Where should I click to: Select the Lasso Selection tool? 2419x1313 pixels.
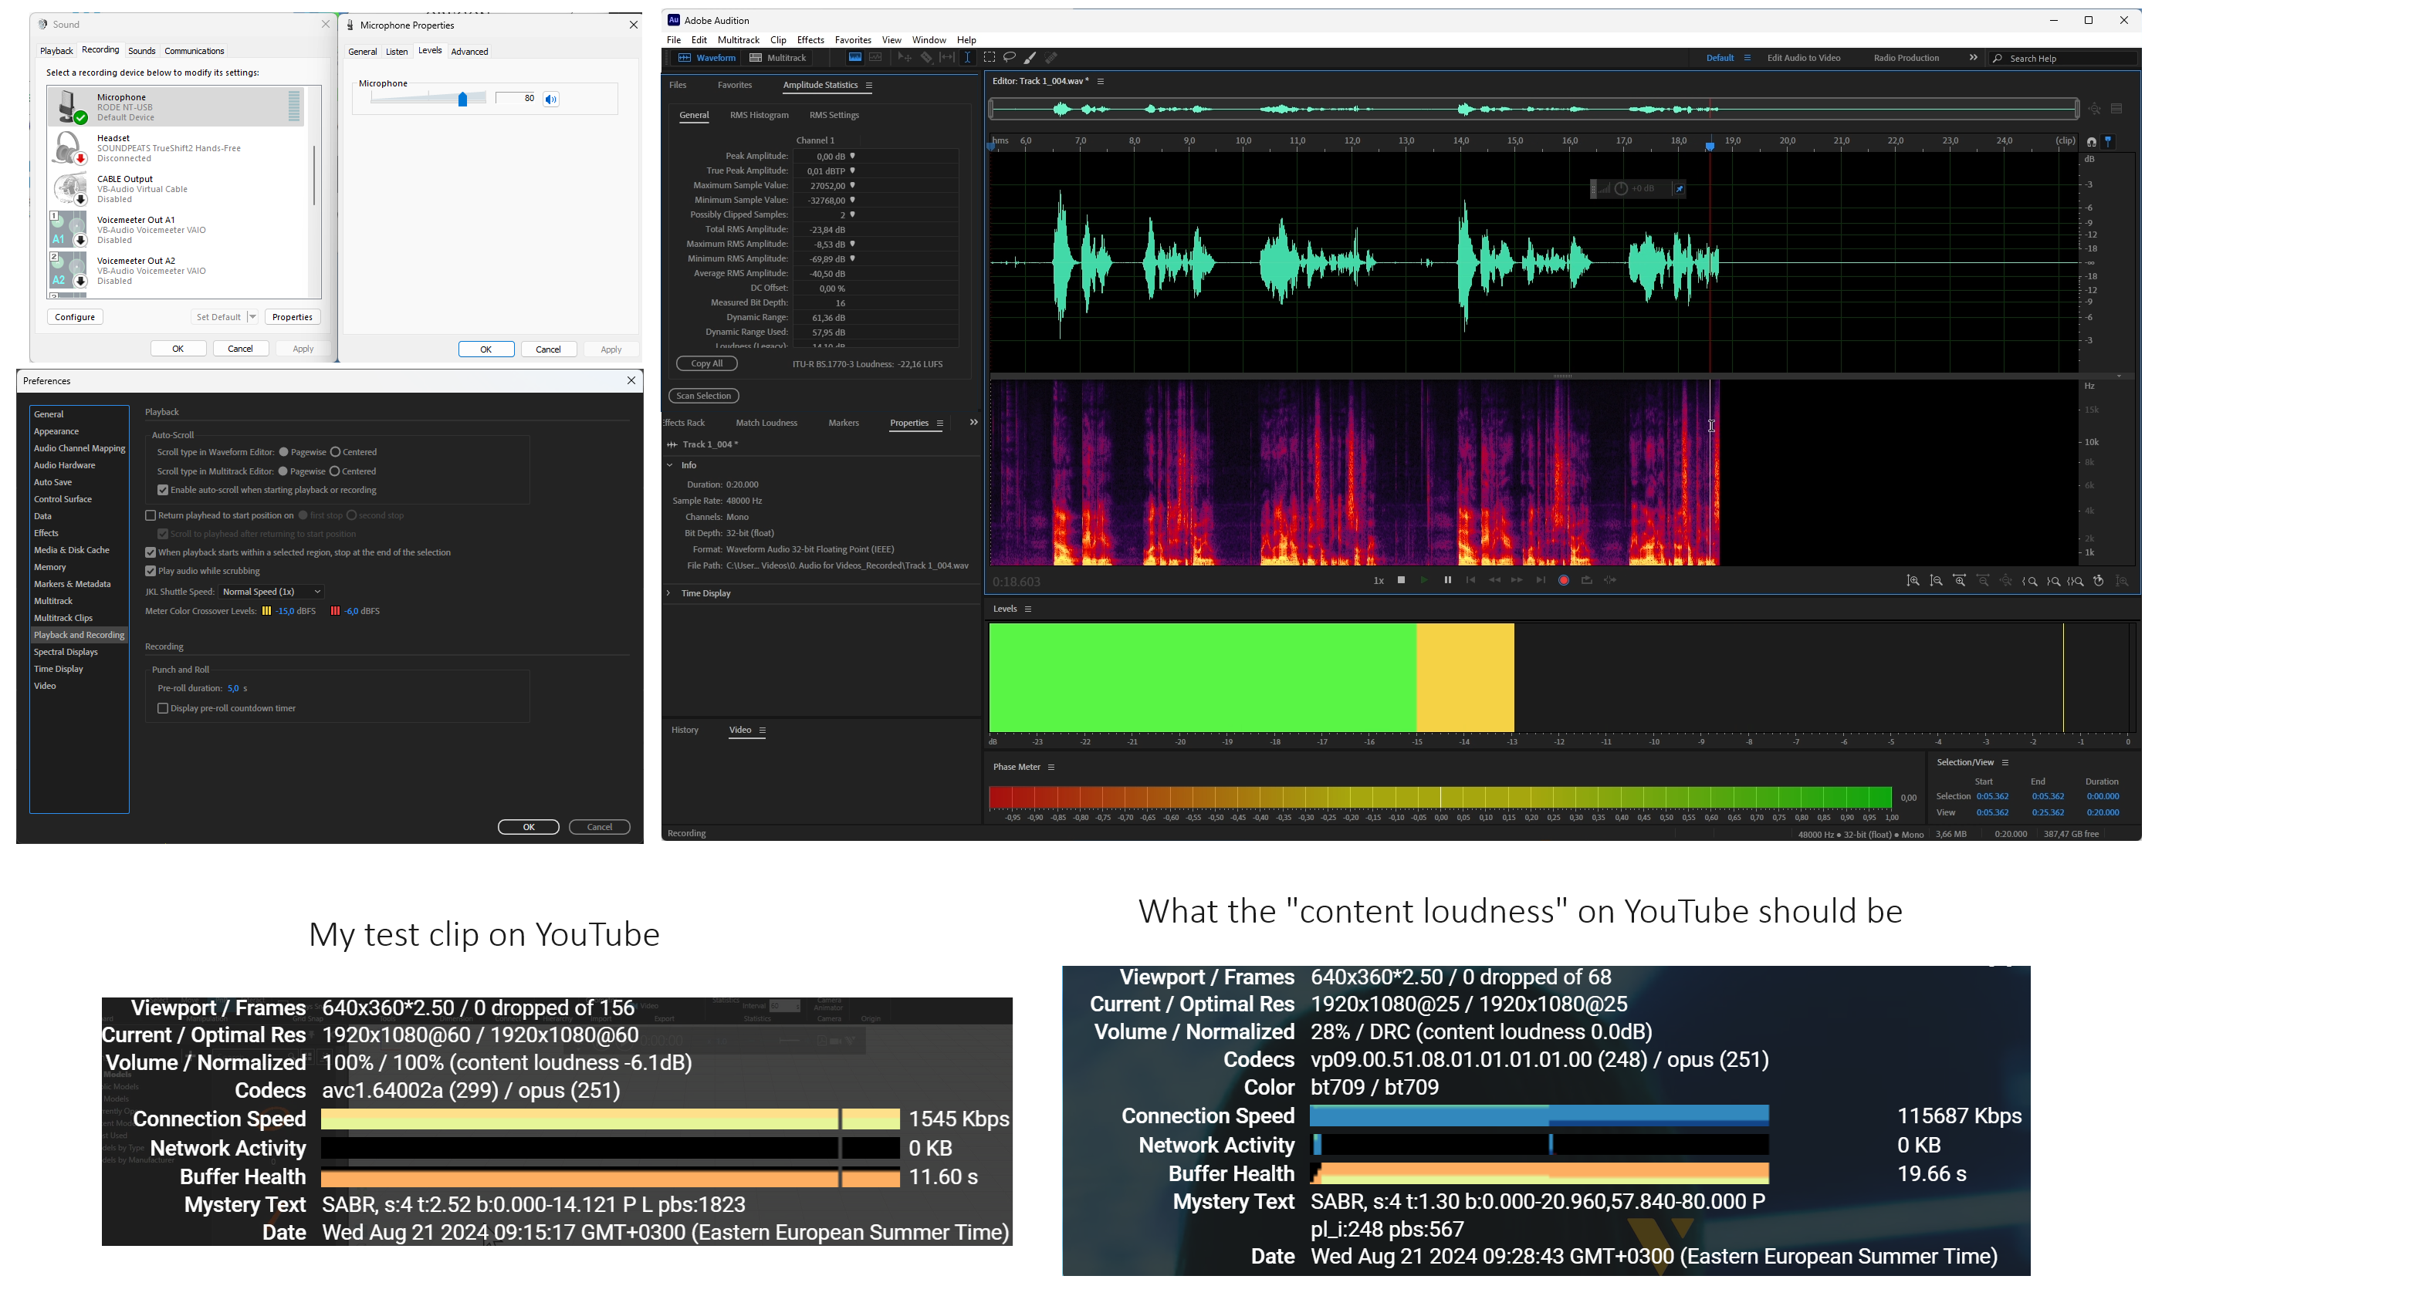pos(1011,58)
